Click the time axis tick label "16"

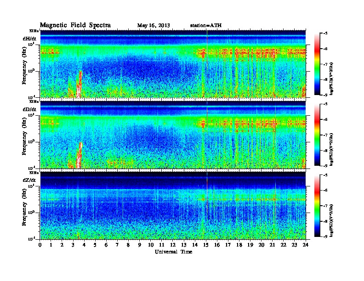coord(217,245)
